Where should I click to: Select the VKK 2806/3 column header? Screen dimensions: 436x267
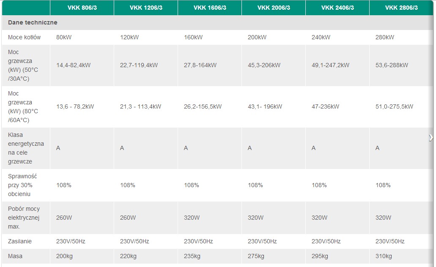click(402, 8)
